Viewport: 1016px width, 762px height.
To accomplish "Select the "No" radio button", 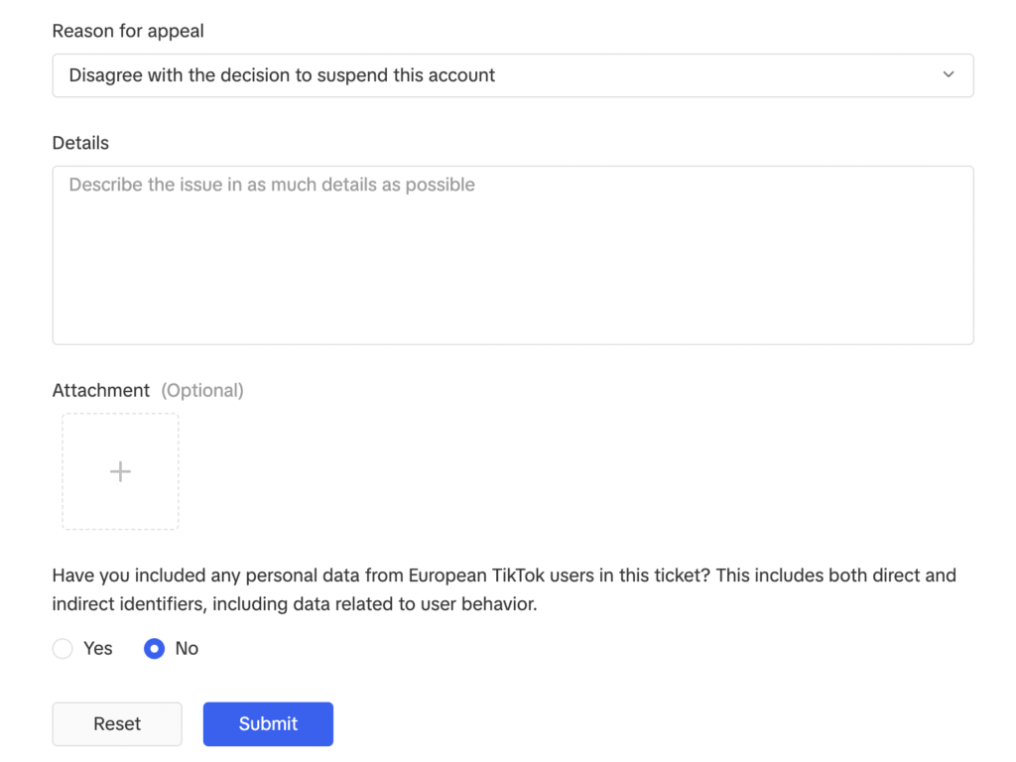I will 154,649.
